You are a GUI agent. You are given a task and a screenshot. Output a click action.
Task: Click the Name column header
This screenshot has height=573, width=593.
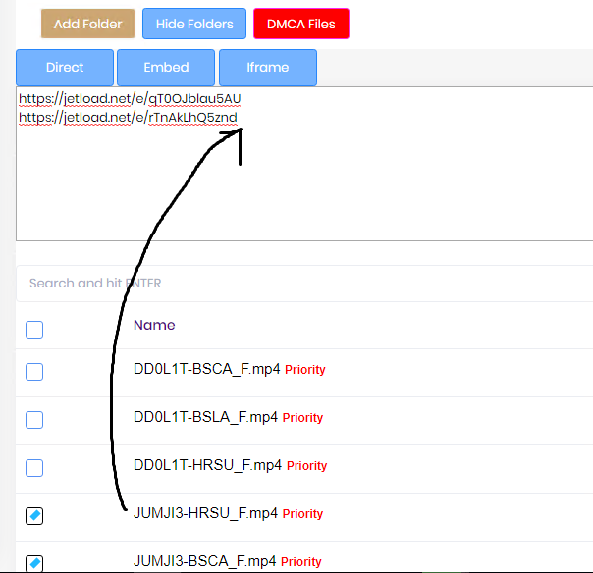(154, 325)
